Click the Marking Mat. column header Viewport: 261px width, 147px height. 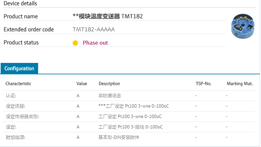click(240, 84)
